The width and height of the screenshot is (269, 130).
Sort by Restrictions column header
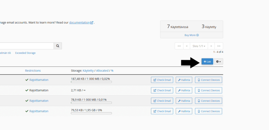(33, 71)
